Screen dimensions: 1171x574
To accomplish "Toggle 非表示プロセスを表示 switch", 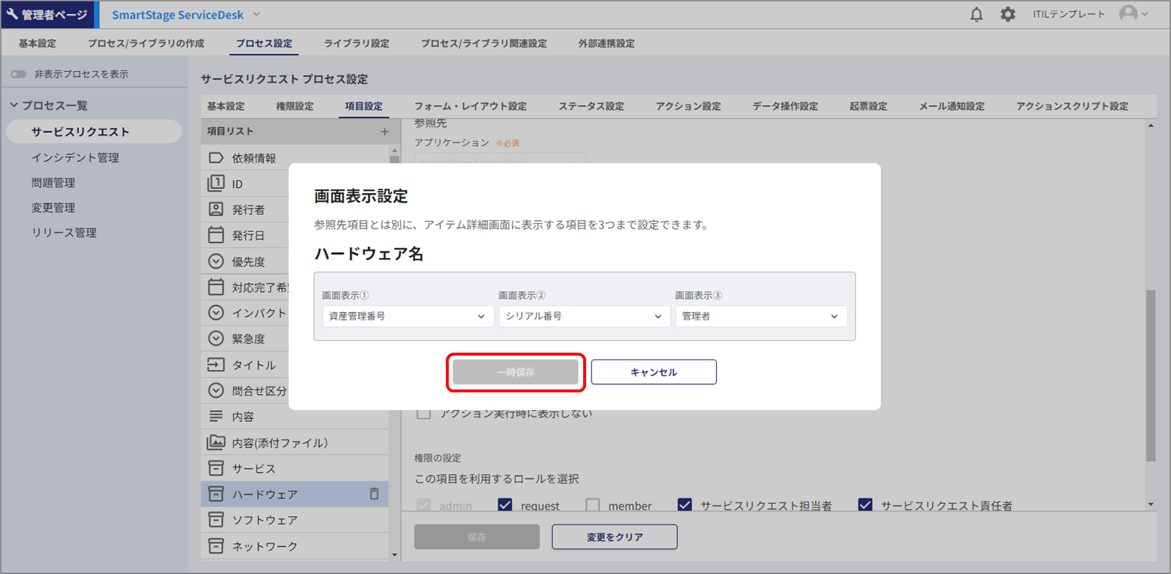I will [x=19, y=74].
